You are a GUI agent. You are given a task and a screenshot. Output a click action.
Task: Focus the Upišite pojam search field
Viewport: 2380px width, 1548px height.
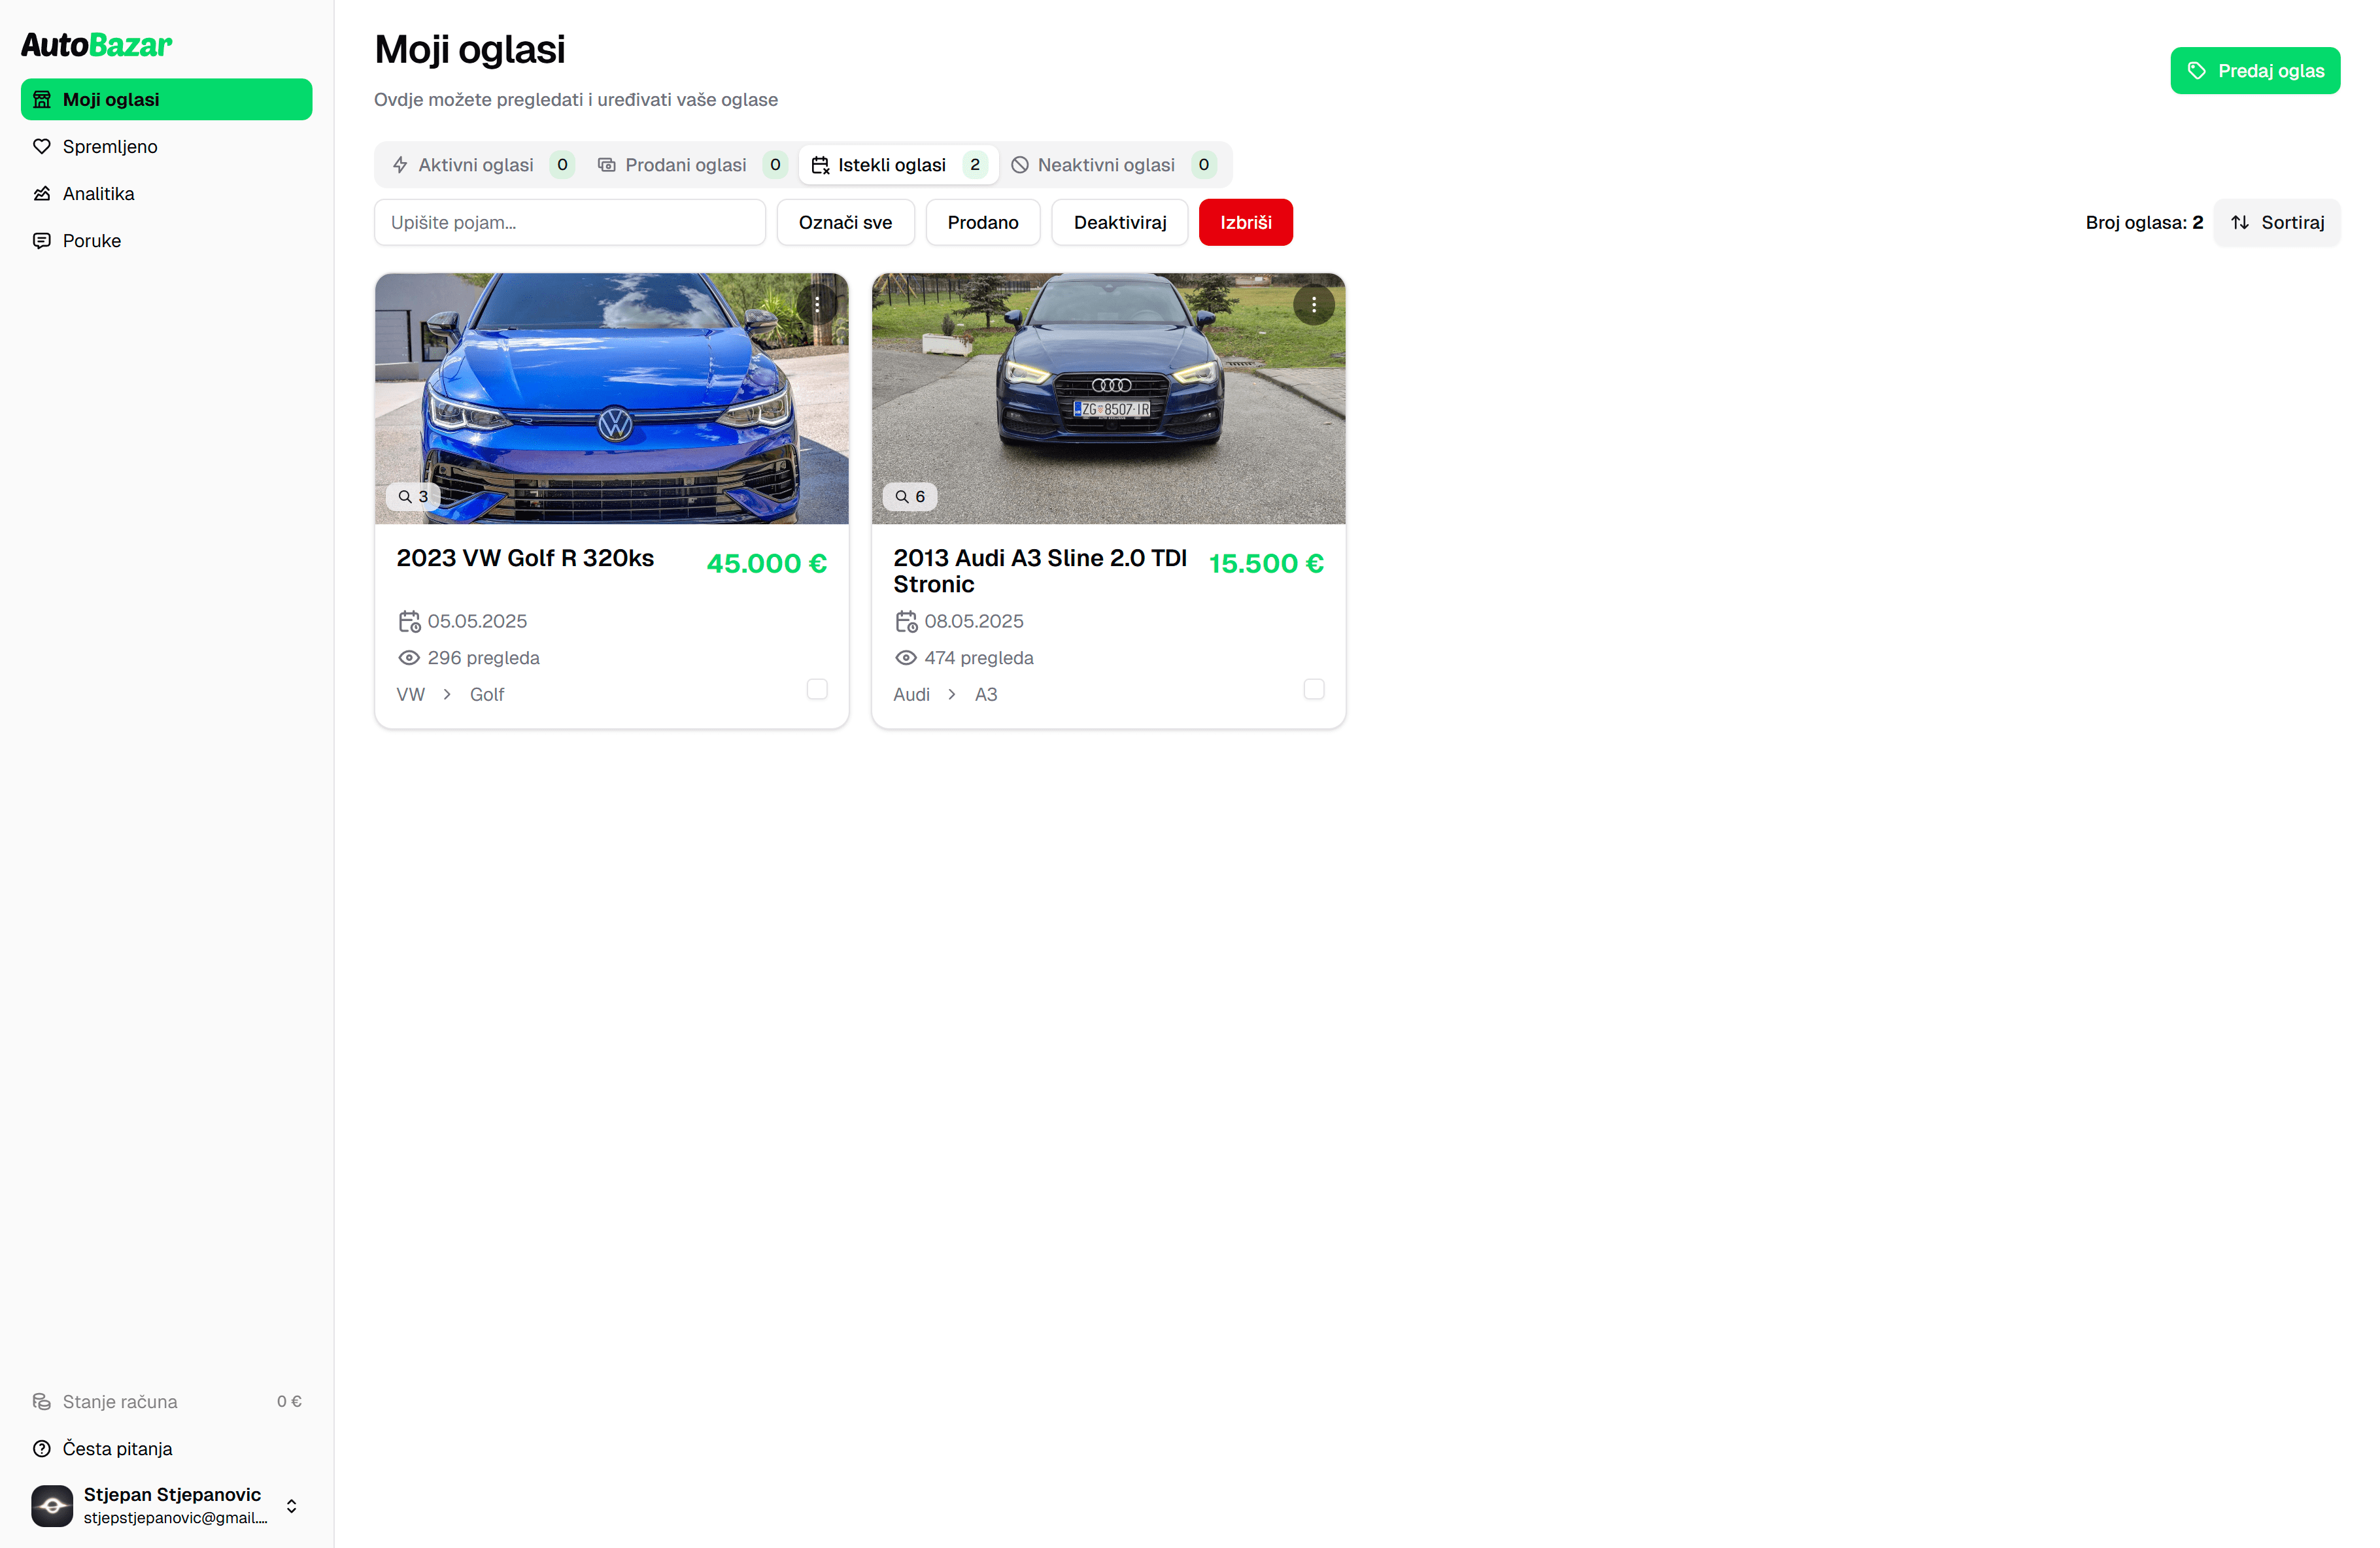point(570,222)
